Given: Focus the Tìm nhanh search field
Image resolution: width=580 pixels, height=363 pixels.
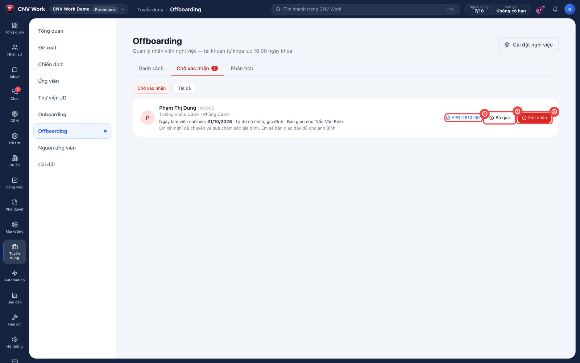Looking at the screenshot, I should coord(365,9).
